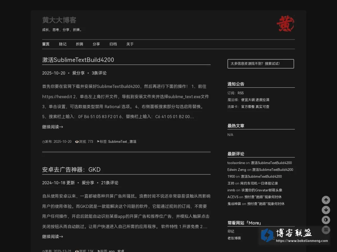Image resolution: width=337 pixels, height=252 pixels.
Task: Click the 黄大大博客 site title
Action: pyautogui.click(x=59, y=20)
